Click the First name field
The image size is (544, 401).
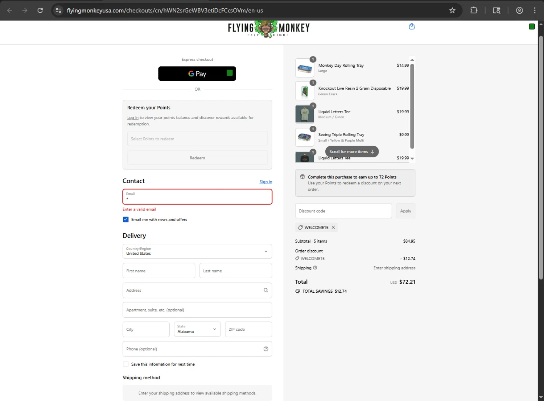tap(159, 271)
